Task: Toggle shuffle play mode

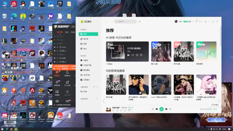Action: pos(152,109)
